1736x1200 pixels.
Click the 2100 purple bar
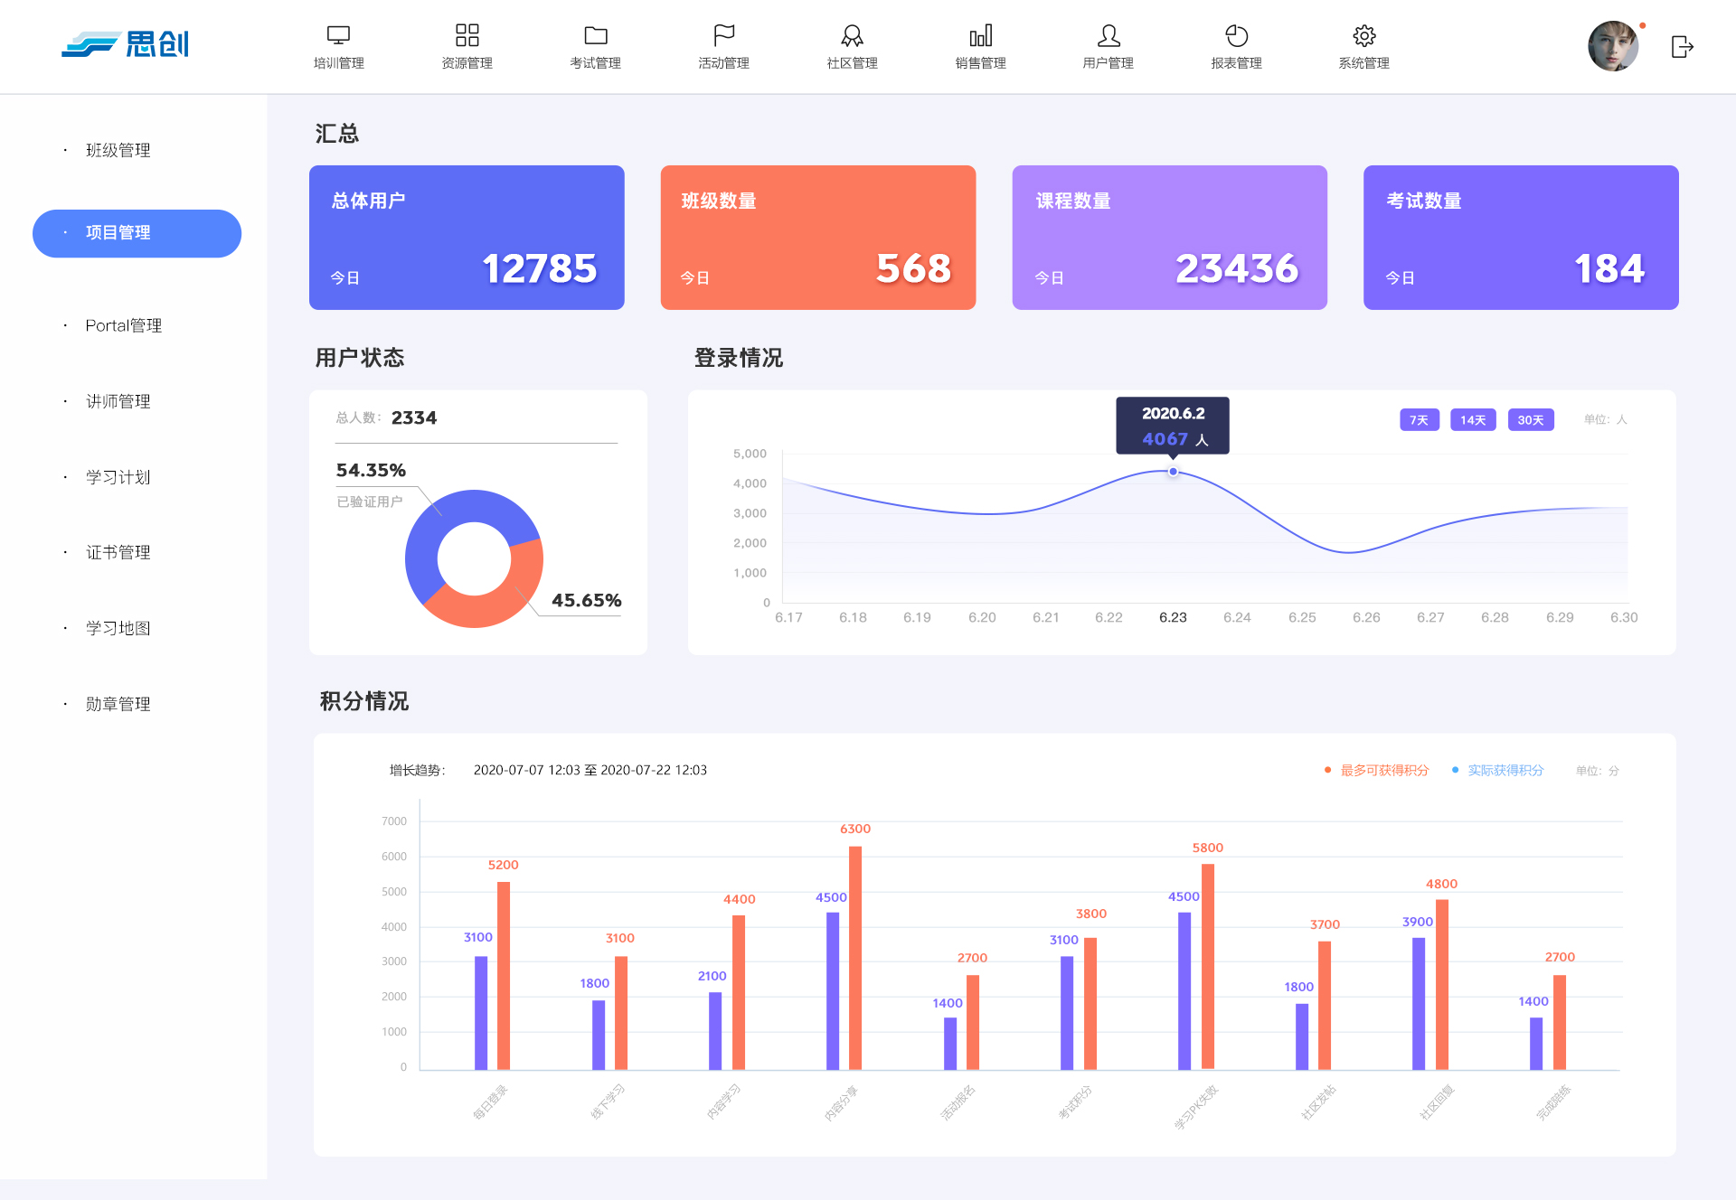(x=715, y=1031)
